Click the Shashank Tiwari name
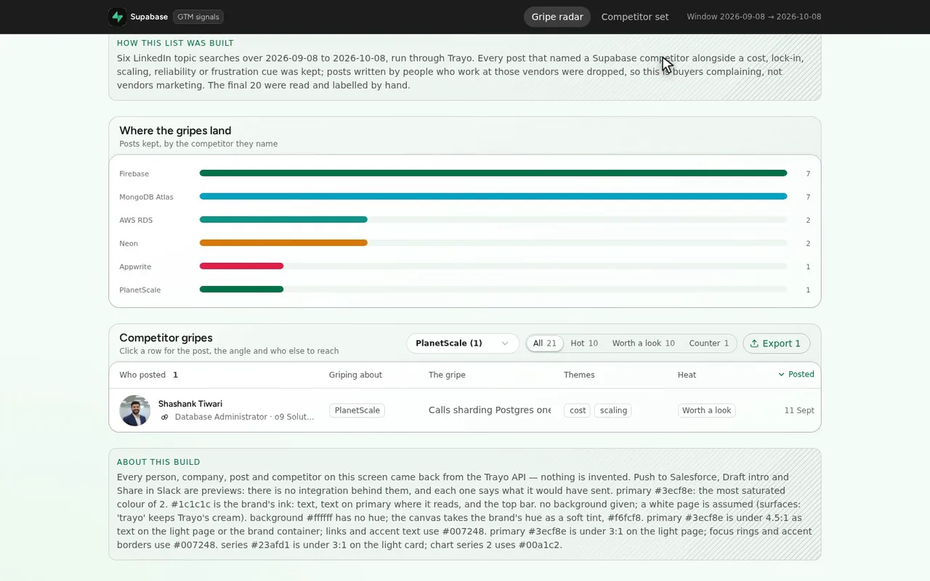 click(190, 404)
